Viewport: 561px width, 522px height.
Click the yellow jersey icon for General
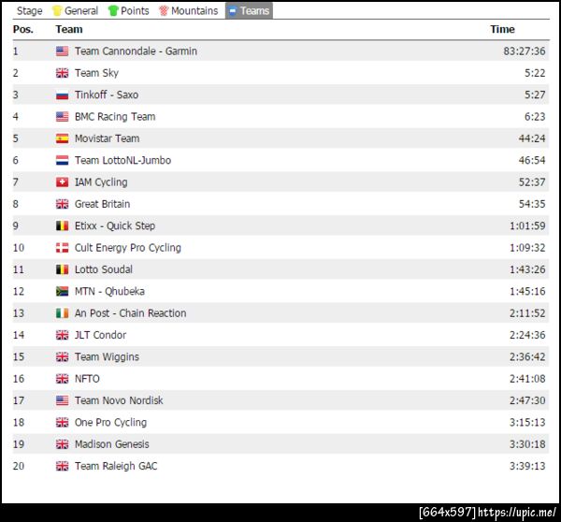[x=57, y=10]
